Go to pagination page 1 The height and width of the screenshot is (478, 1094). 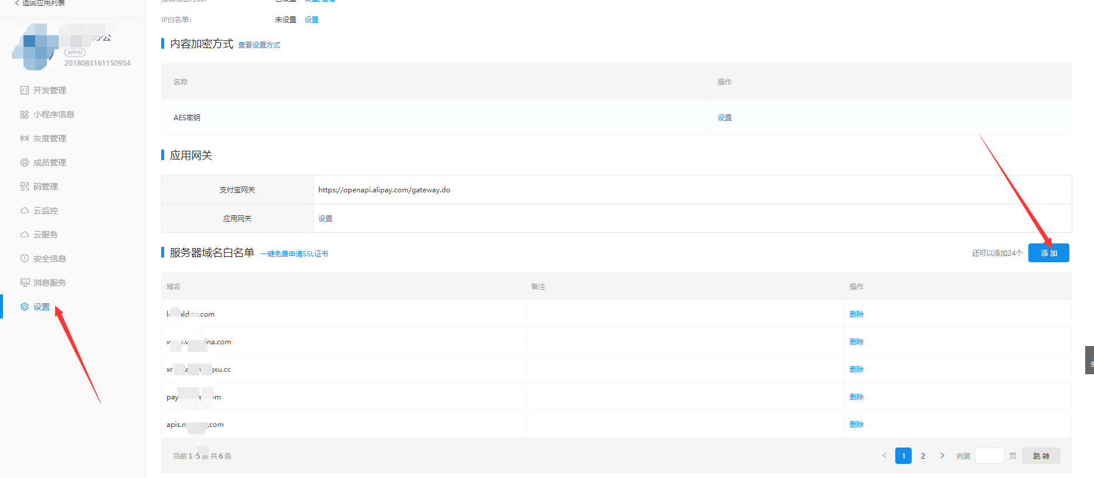point(903,456)
